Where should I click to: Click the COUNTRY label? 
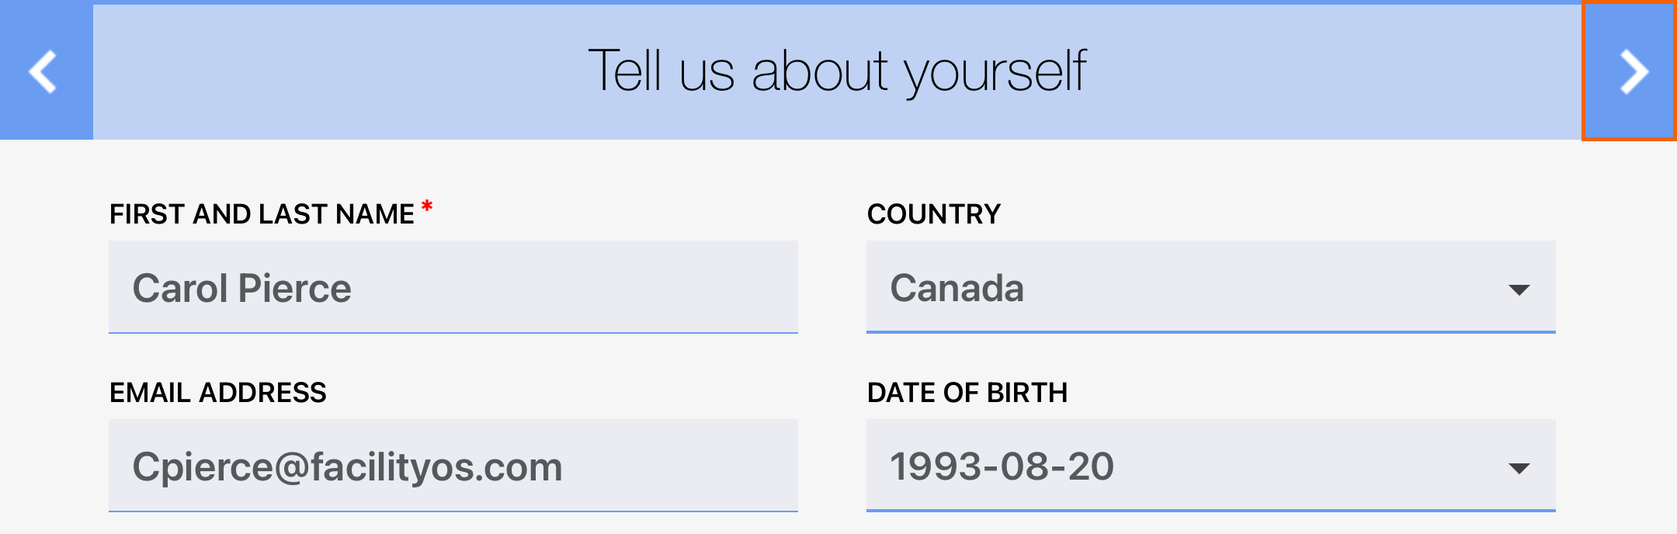click(934, 214)
